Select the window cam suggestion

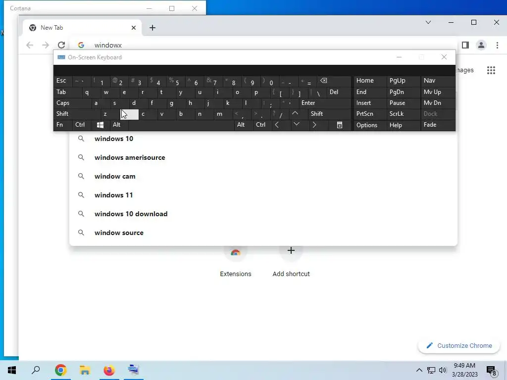pos(263,176)
